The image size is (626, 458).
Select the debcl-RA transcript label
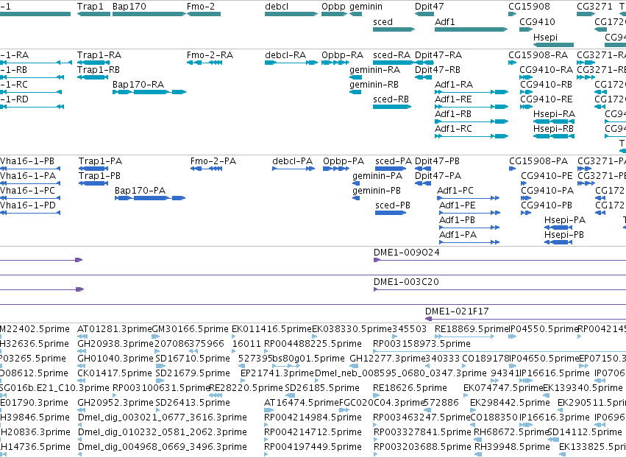(285, 54)
